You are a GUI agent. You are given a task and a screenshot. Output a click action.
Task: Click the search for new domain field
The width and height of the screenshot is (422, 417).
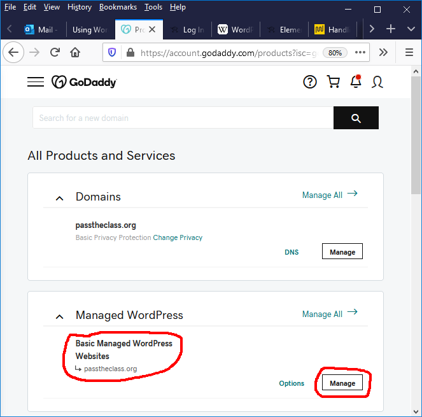(x=183, y=118)
